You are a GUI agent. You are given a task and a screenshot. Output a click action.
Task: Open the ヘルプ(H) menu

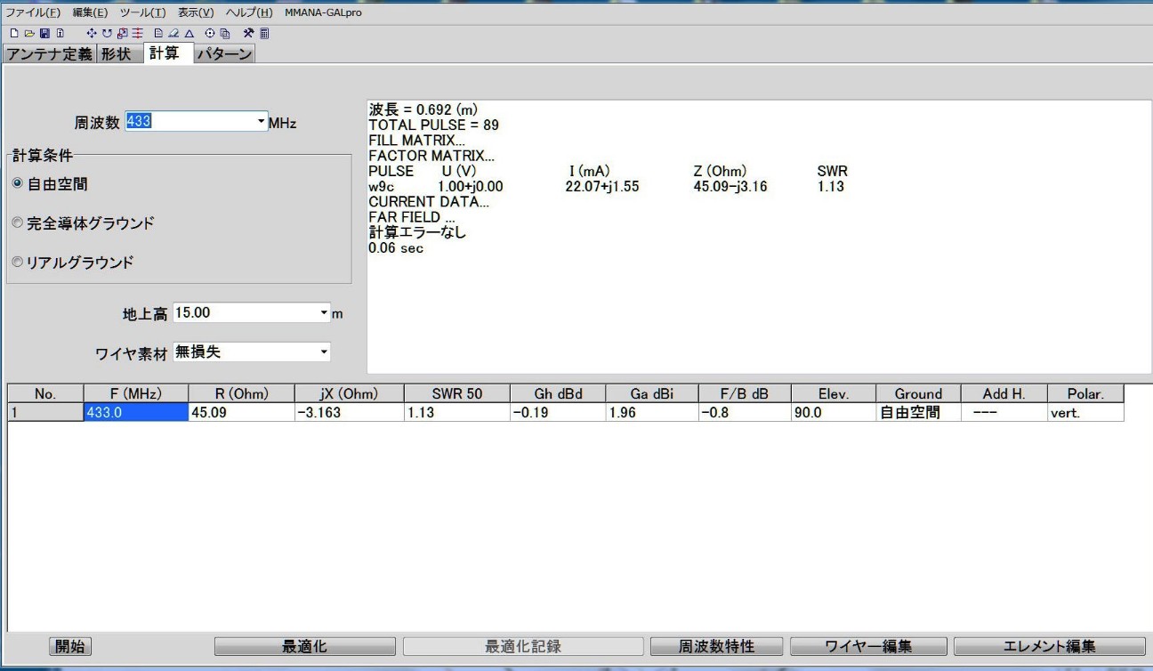point(249,12)
